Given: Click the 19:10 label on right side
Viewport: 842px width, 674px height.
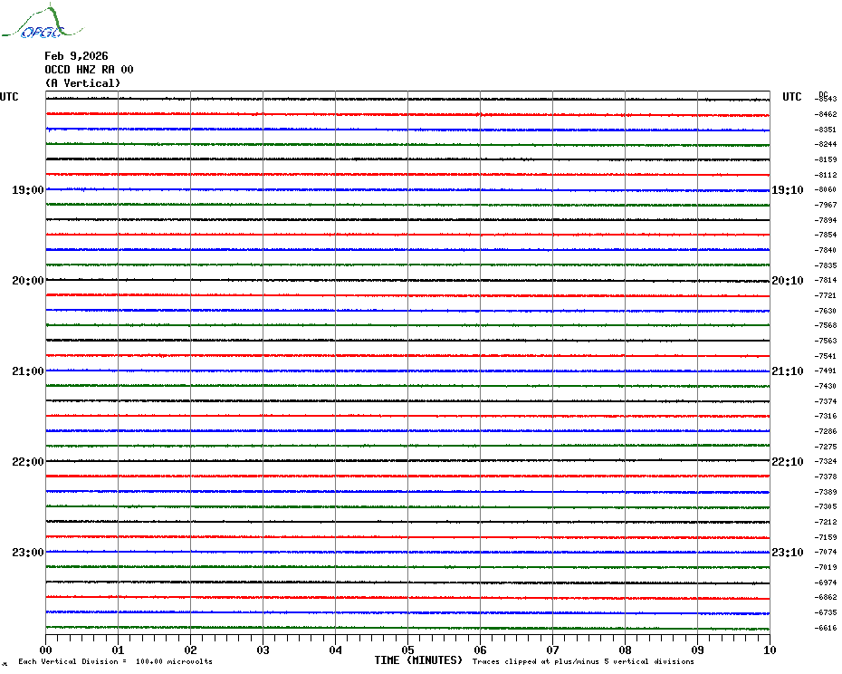Looking at the screenshot, I should point(787,190).
